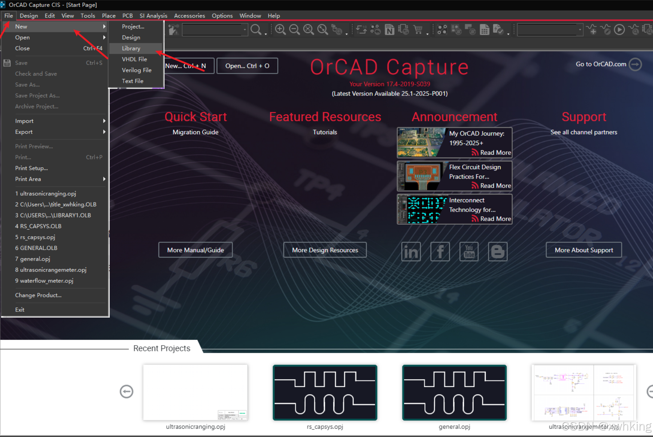Click the View Simulation Results icon
Viewport: 653px width, 437px height.
(x=633, y=30)
